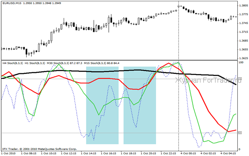Pick the 1.3685 price axis label

[244, 41]
